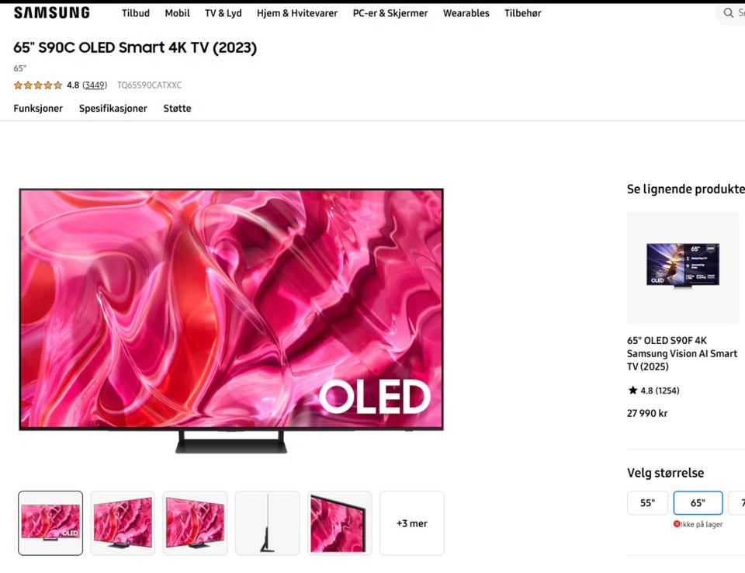Open the Mobil menu
Image resolution: width=745 pixels, height=573 pixels.
click(x=177, y=13)
